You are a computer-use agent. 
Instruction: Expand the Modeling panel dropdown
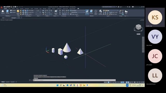tap(8, 16)
